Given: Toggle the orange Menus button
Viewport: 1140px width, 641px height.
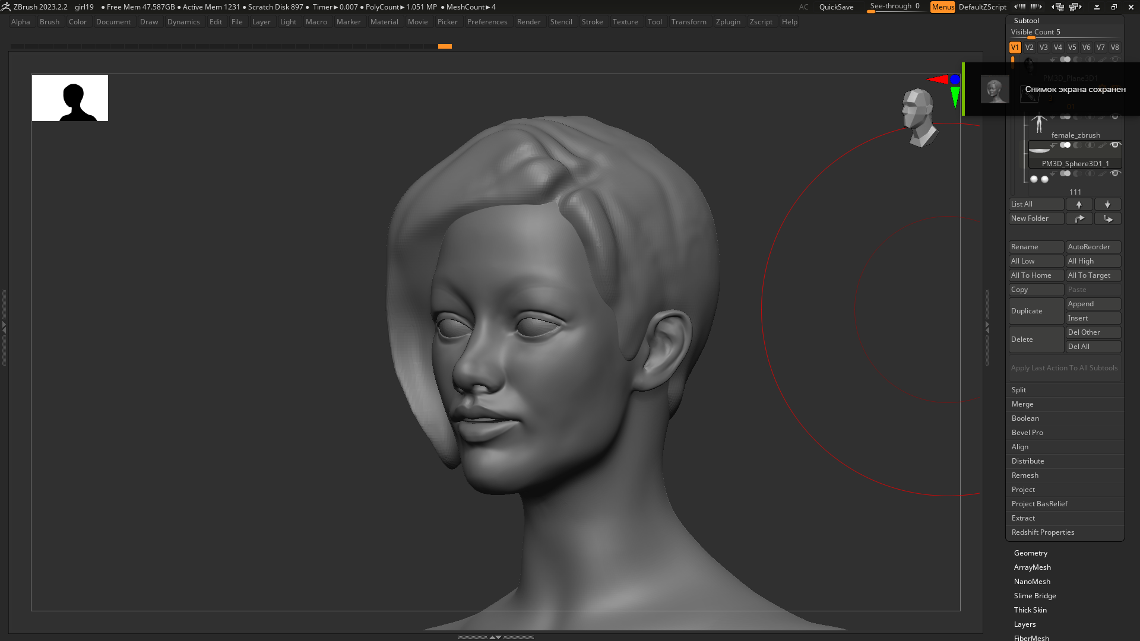Looking at the screenshot, I should [942, 7].
